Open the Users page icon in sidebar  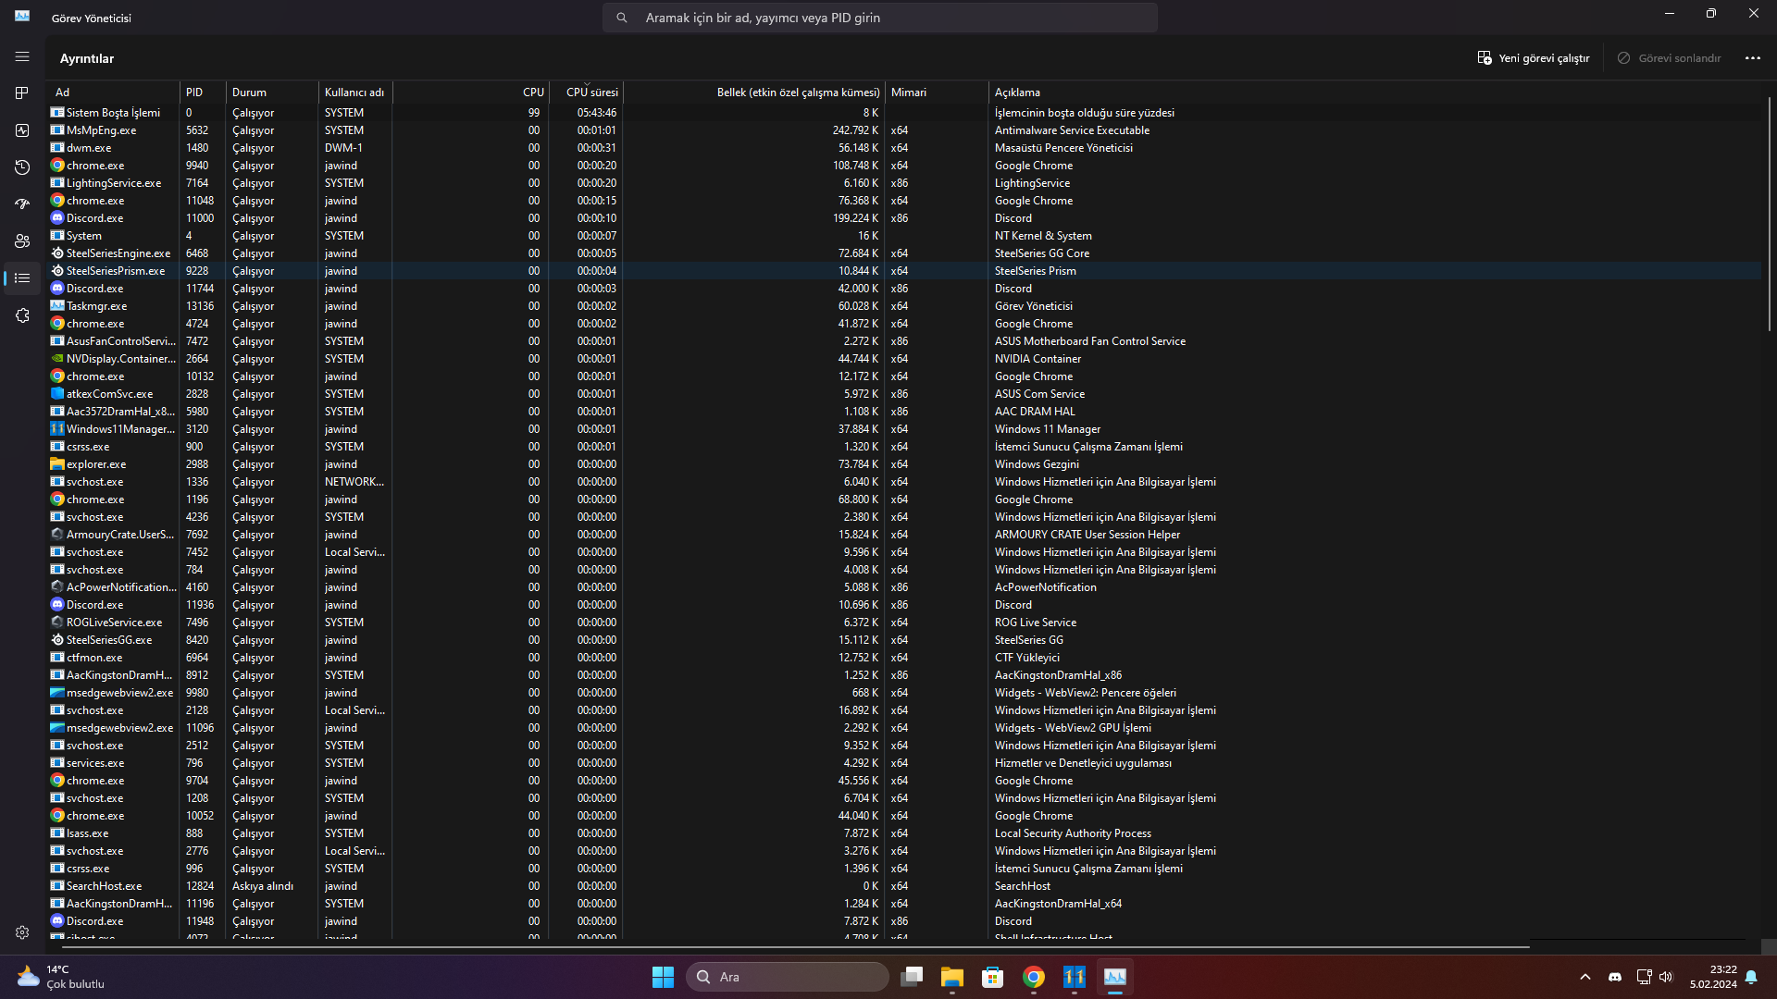pyautogui.click(x=22, y=241)
